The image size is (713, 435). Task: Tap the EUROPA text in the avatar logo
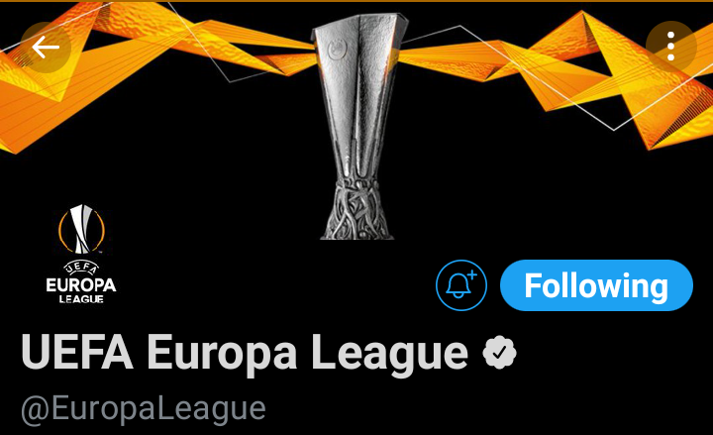pos(81,285)
